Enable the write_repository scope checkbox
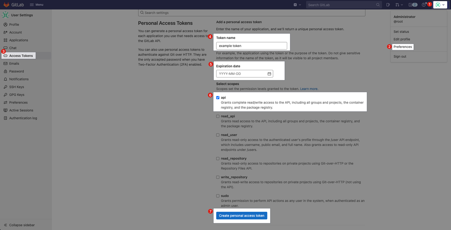This screenshot has width=451, height=230. (218, 177)
